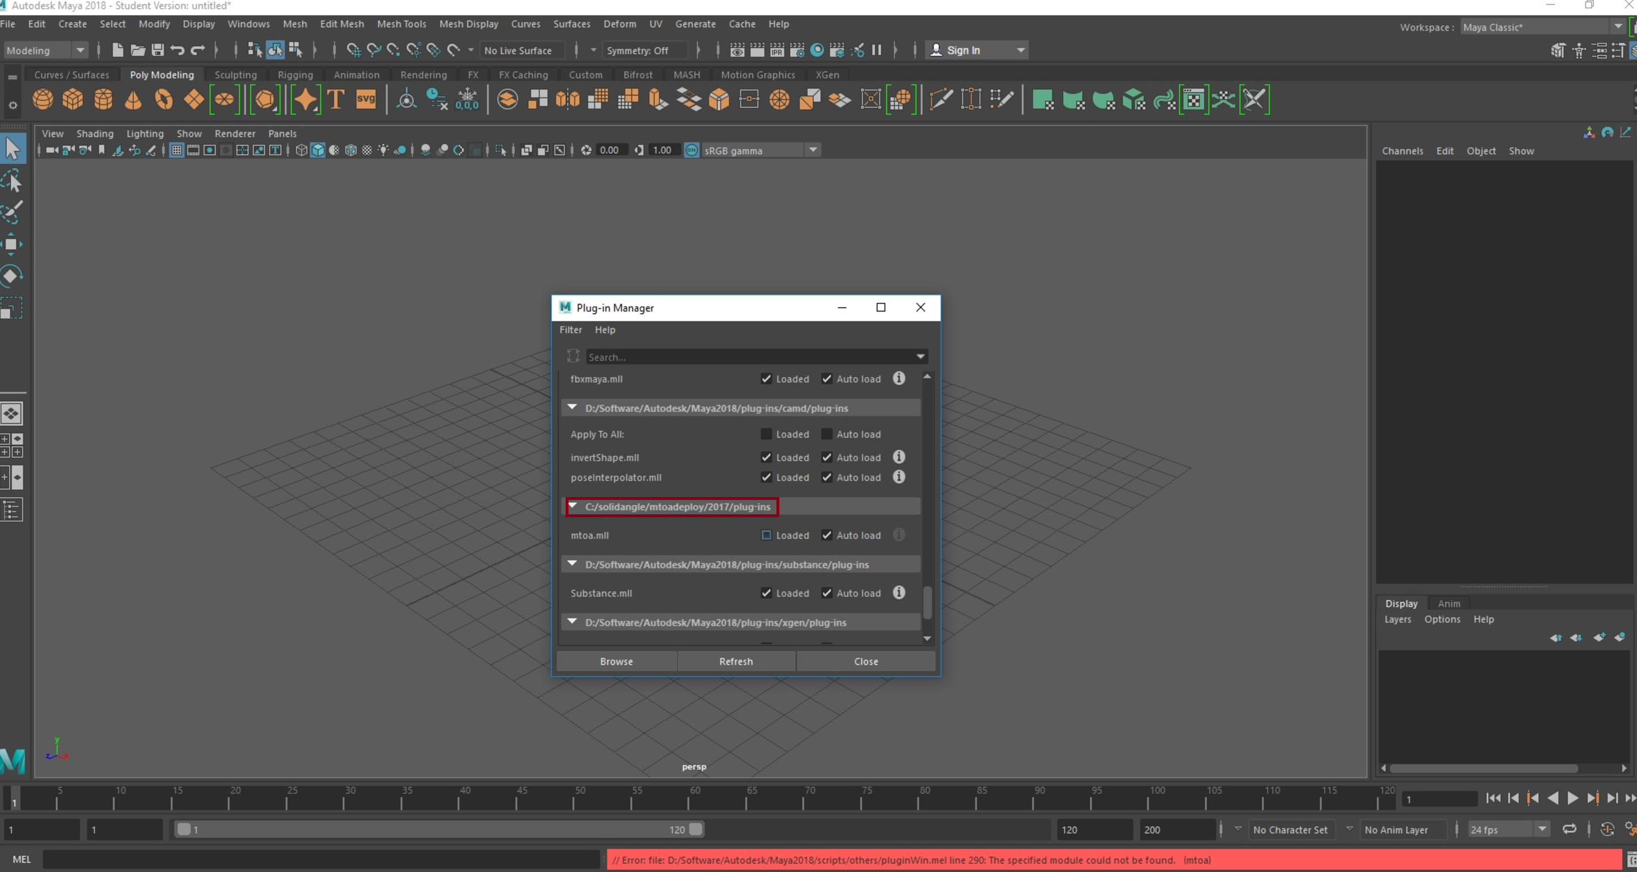
Task: Expand the C:/solidangle/mtoadeploy/2017/plug-ins section
Action: 573,506
